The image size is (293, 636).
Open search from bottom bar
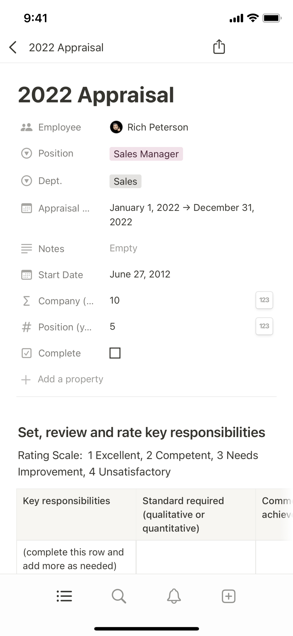[119, 596]
